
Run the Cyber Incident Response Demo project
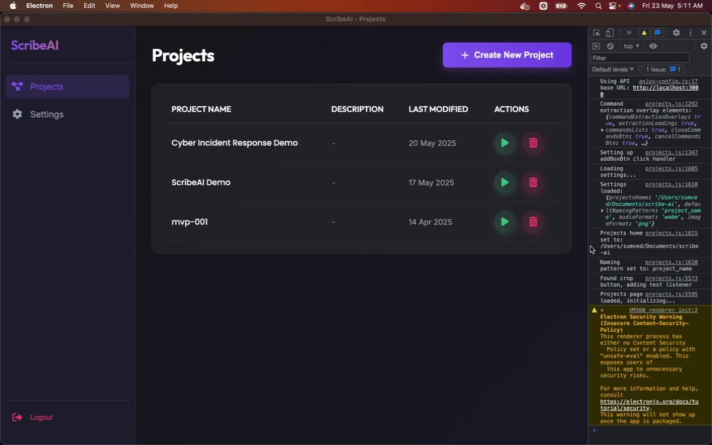coord(504,143)
